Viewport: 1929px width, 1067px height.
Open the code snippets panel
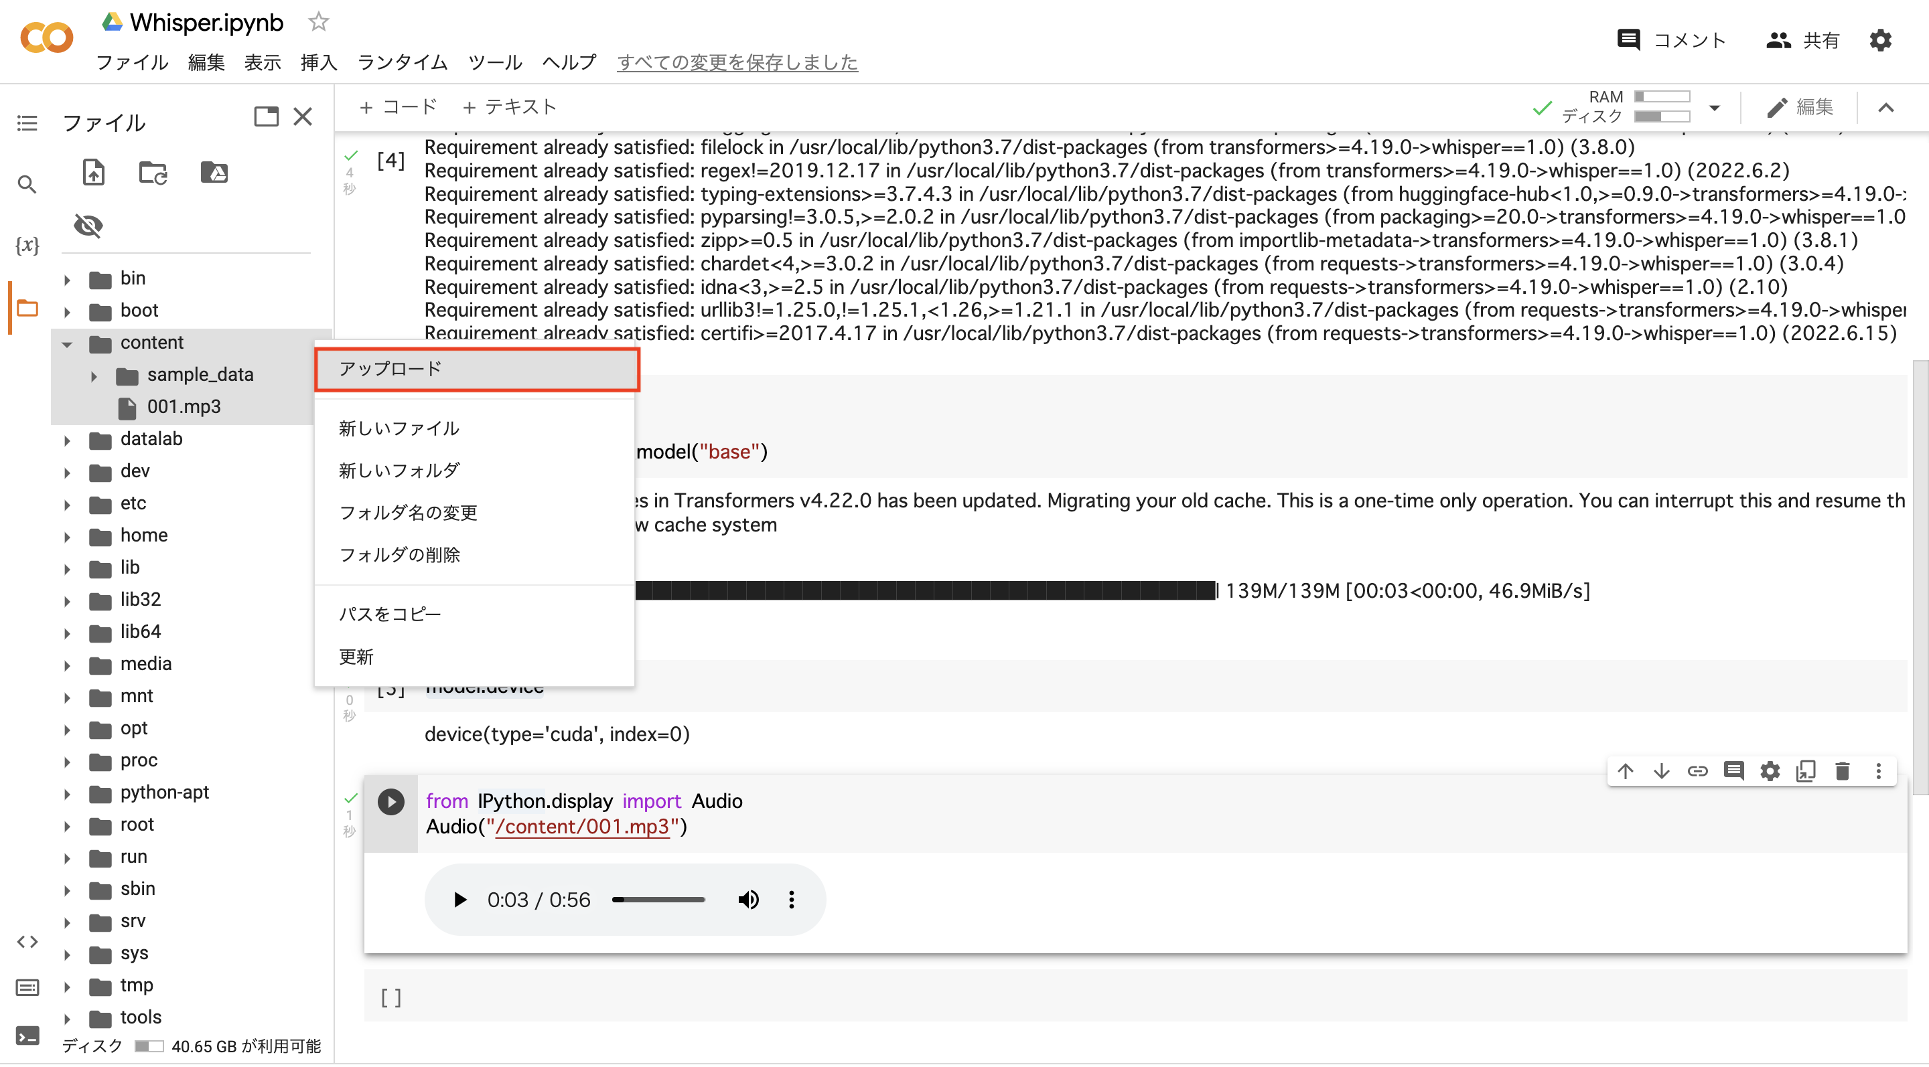coord(27,942)
